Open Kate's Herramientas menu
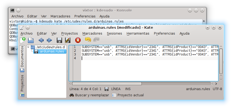231x107 pixels. [x=138, y=34]
